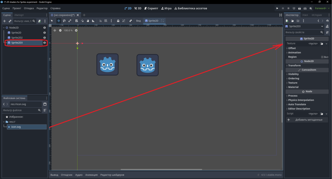Select Sprite2D2 in scene tree

point(17,38)
